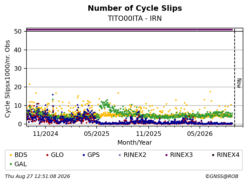Click the RINEX3 purple legend marker
248x184 pixels.
click(x=166, y=155)
